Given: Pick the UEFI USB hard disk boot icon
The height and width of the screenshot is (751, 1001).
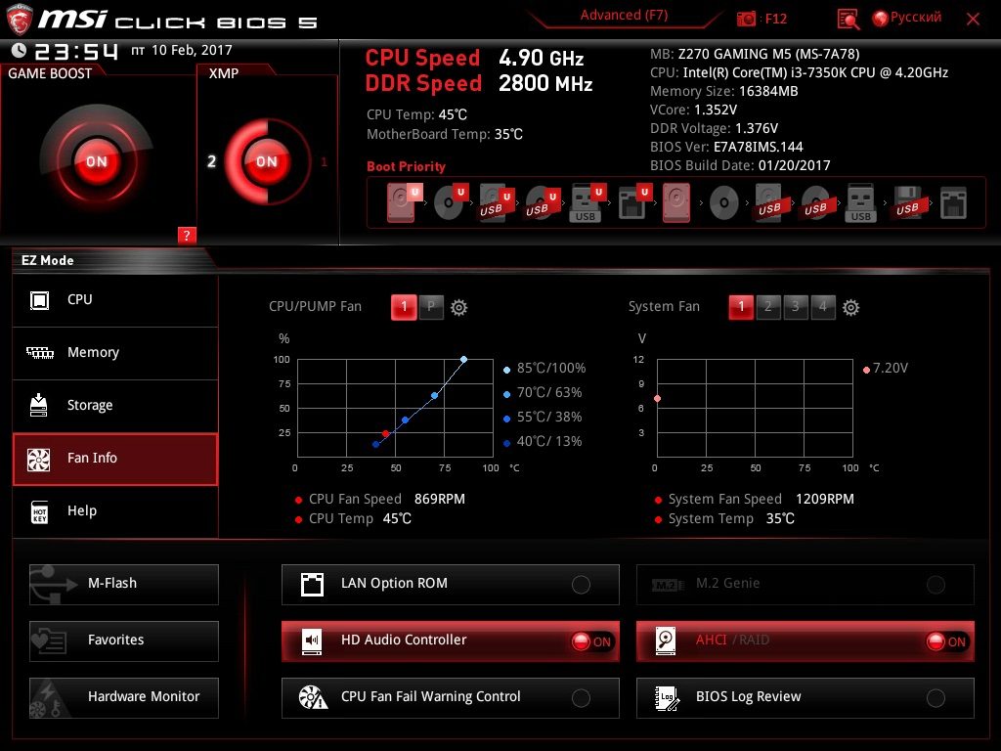Looking at the screenshot, I should pyautogui.click(x=496, y=202).
